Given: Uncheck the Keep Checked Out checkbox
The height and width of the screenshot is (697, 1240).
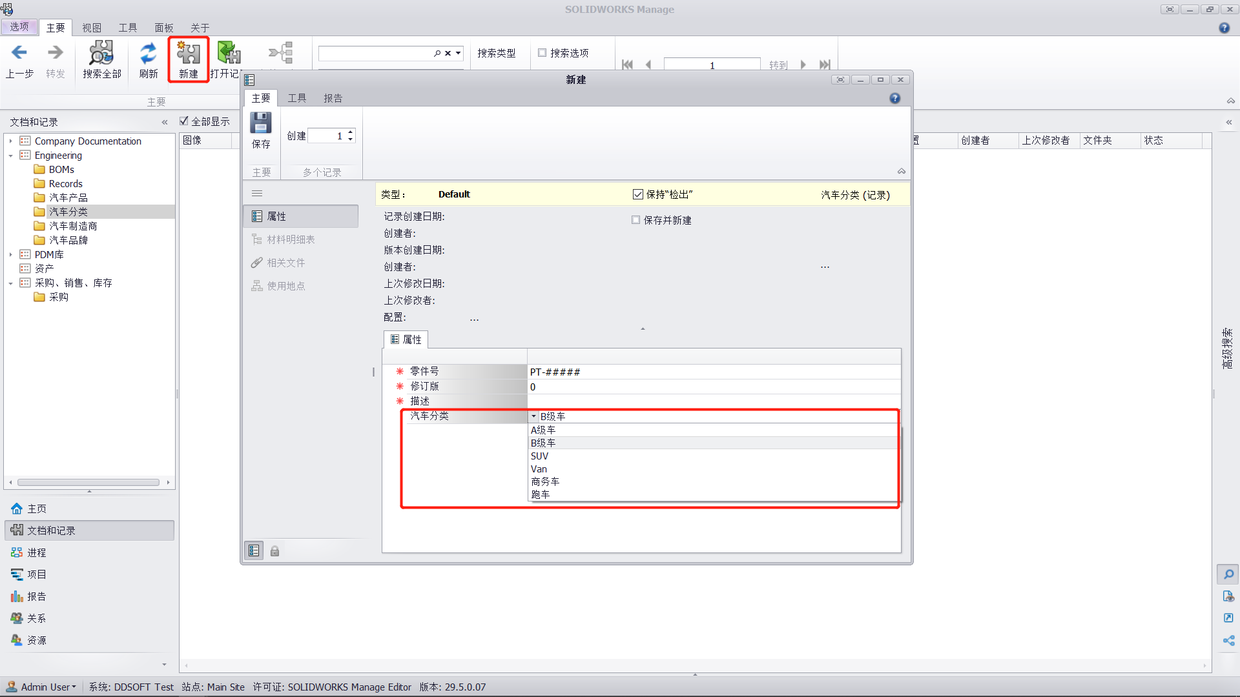Looking at the screenshot, I should (638, 194).
